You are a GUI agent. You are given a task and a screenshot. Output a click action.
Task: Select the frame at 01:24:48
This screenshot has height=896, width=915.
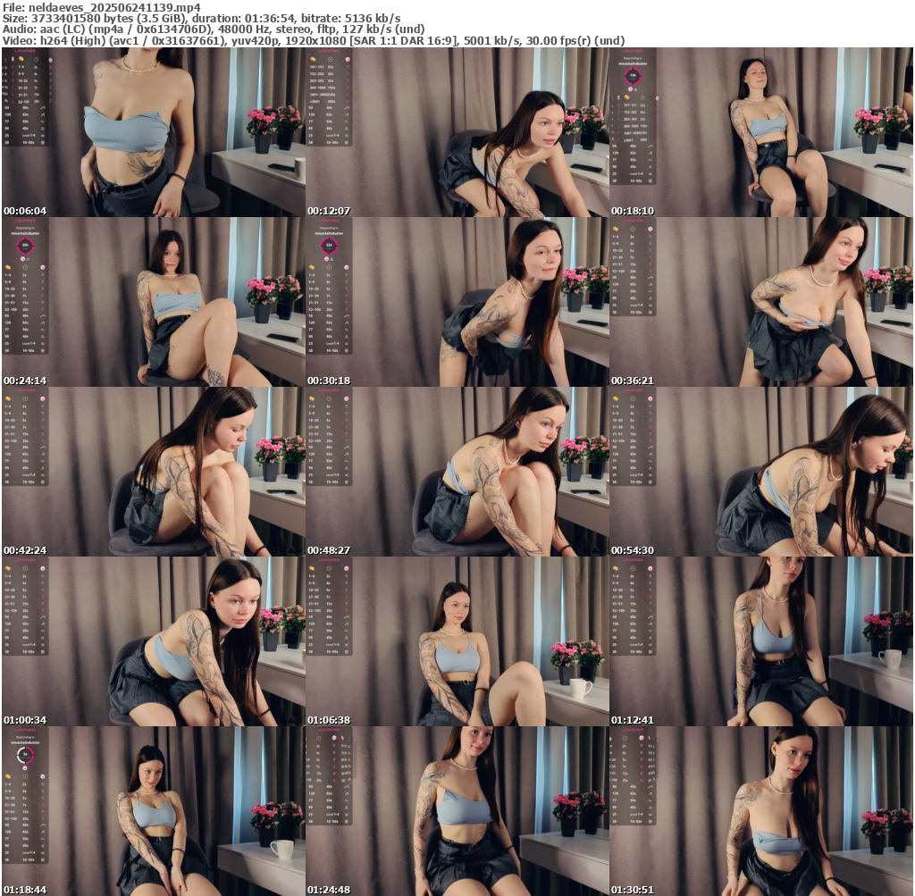pyautogui.click(x=457, y=811)
